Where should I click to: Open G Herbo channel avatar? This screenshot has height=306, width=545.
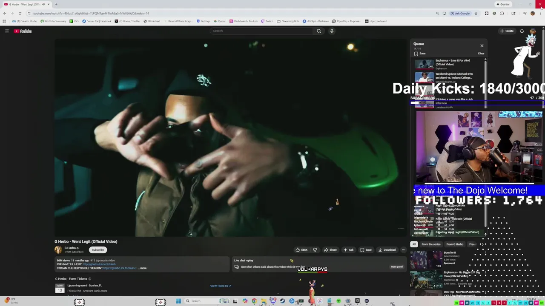(x=58, y=250)
